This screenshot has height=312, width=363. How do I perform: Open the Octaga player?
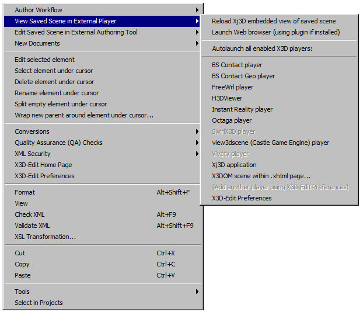(232, 120)
